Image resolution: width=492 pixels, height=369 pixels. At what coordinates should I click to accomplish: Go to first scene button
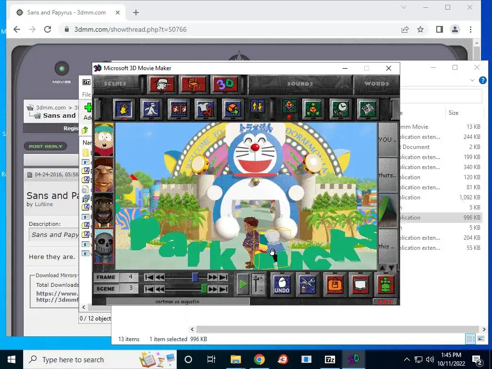[149, 289]
